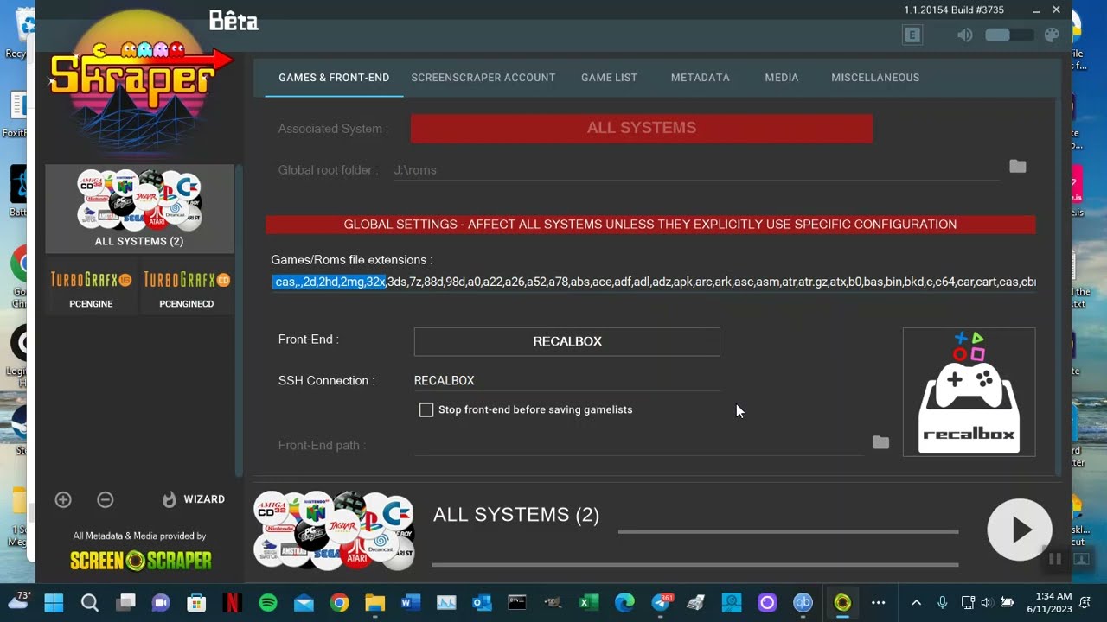Launch Netflix from taskbar
Image resolution: width=1107 pixels, height=622 pixels.
[x=232, y=602]
